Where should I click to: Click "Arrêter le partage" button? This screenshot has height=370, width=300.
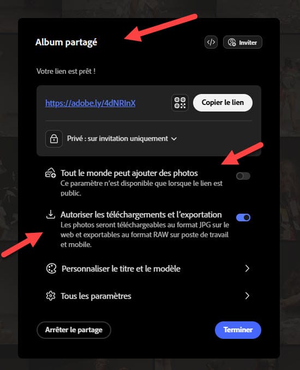[x=74, y=330]
